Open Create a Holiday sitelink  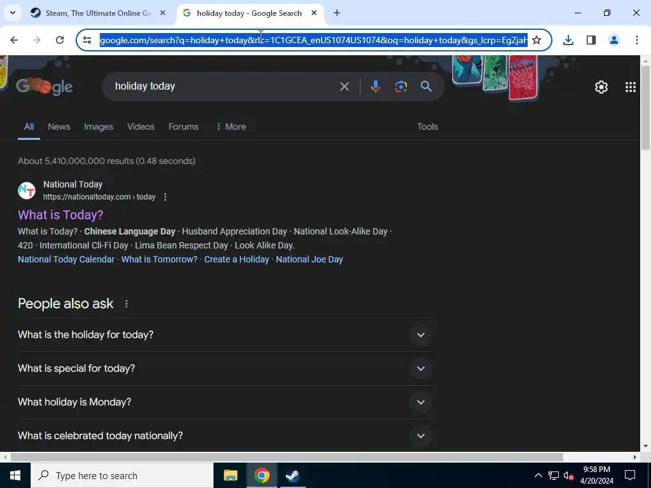click(x=236, y=259)
